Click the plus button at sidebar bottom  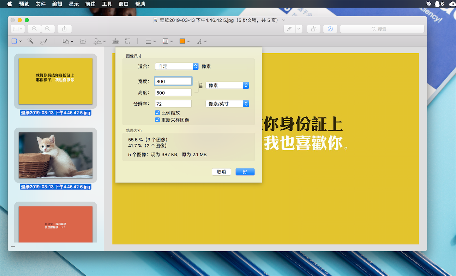[x=13, y=247]
